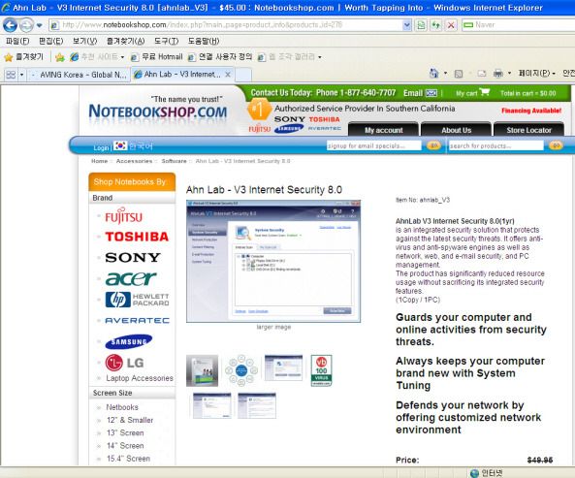This screenshot has width=575, height=478.
Task: Click the Naver search box
Action: [x=518, y=25]
